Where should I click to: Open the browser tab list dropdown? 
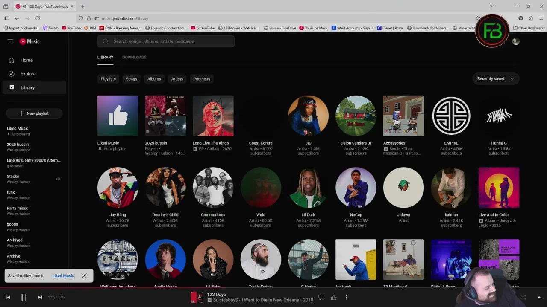(491, 6)
